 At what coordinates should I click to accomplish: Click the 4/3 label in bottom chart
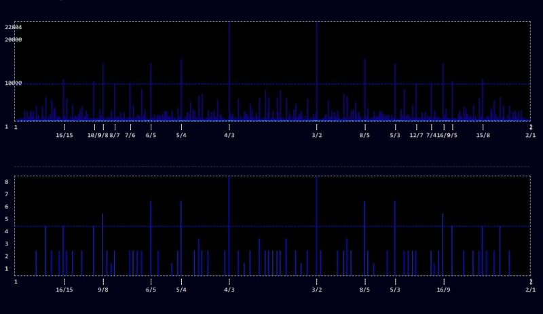[x=229, y=290]
